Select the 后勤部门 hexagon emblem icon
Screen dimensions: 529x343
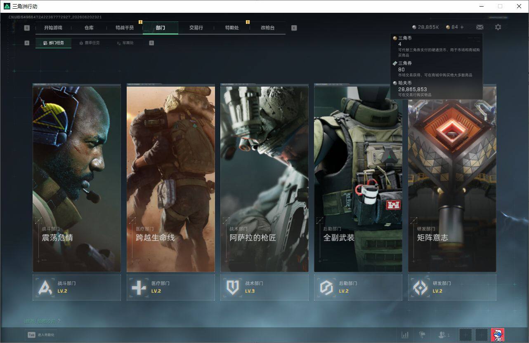tap(326, 287)
